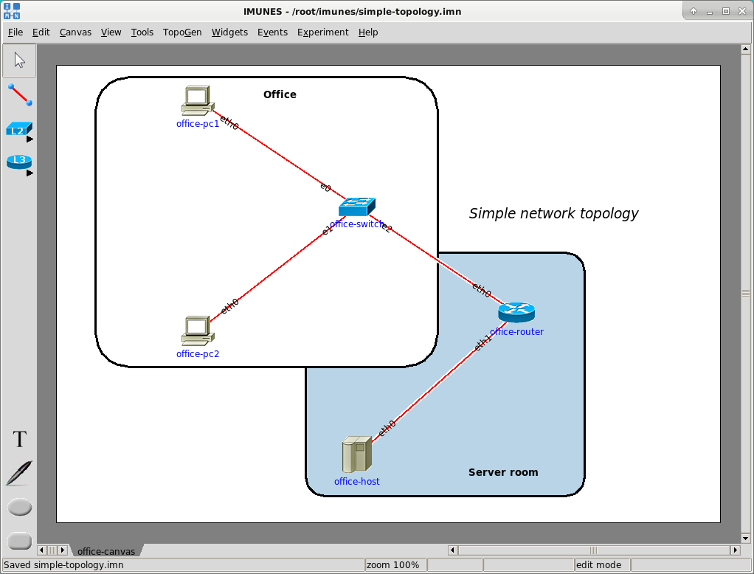This screenshot has height=574, width=754.
Task: Click the office-switch label
Action: 357,224
